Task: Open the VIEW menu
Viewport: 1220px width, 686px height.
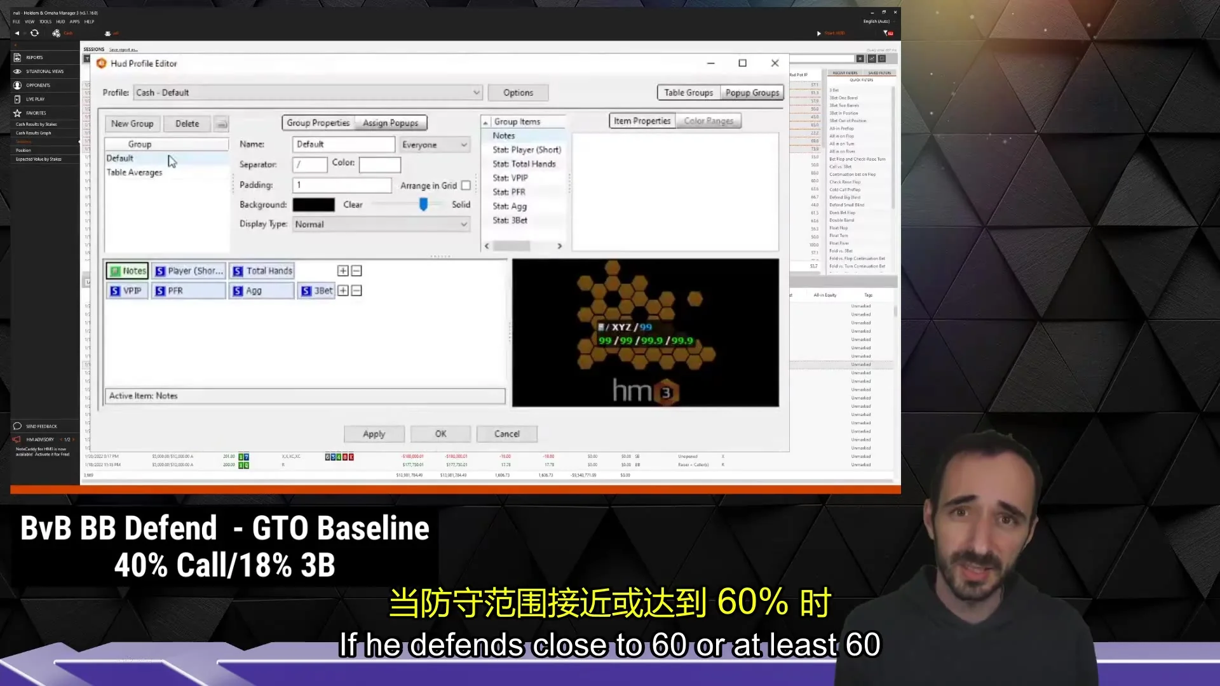Action: 30,22
